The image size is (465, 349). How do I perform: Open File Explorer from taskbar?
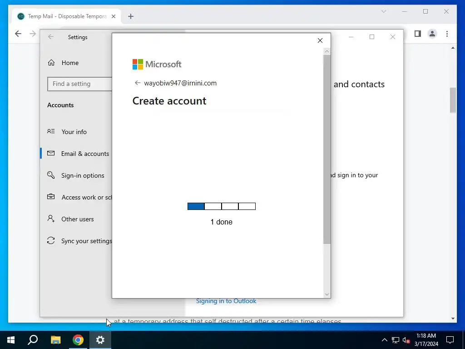(55, 340)
